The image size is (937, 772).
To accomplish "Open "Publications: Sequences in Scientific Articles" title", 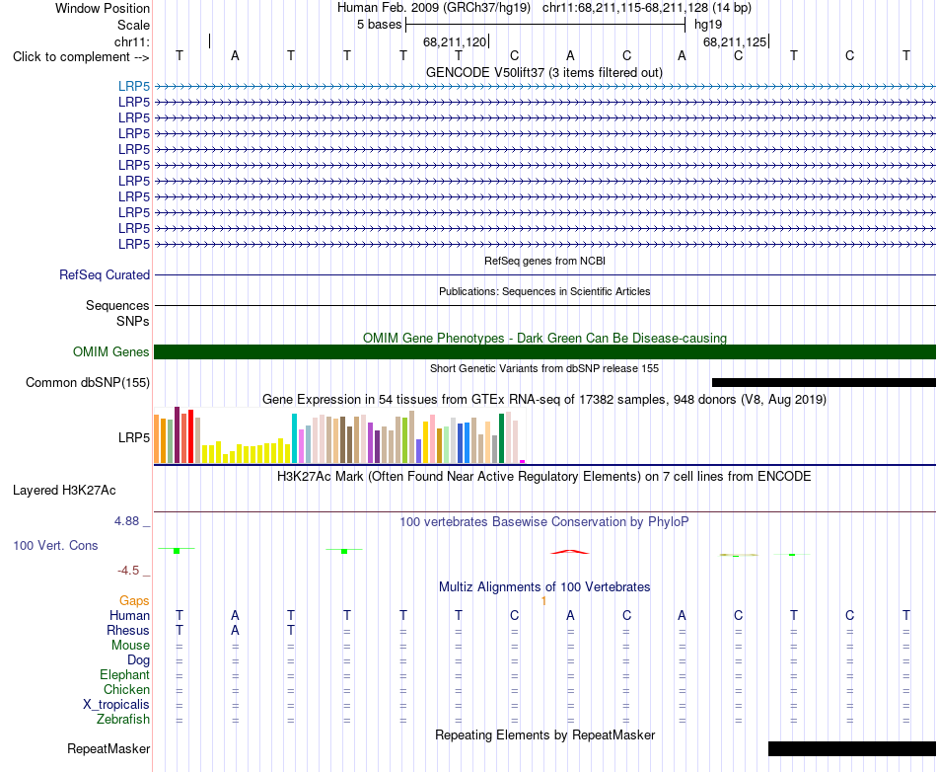I will [544, 291].
